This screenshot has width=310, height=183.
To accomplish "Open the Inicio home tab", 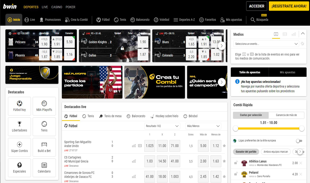I will 14,20.
